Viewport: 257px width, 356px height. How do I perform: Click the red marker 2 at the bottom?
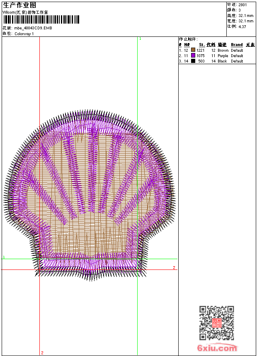pos(42,353)
